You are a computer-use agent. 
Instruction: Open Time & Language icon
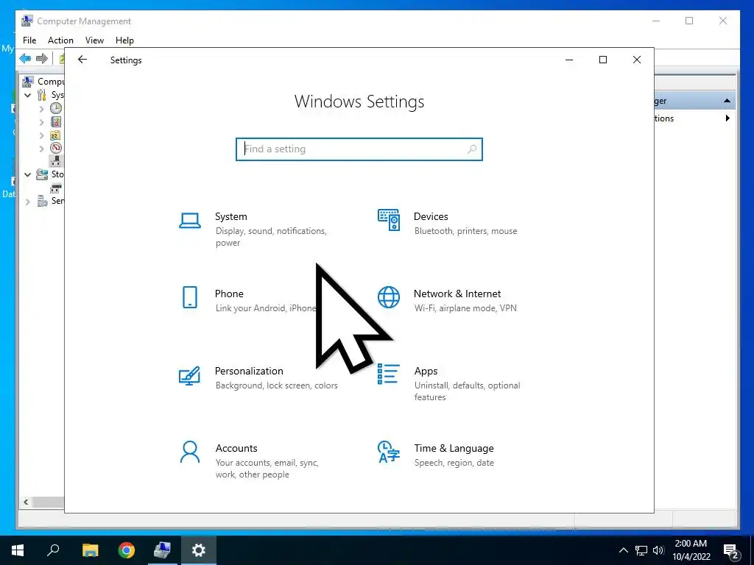pos(389,452)
